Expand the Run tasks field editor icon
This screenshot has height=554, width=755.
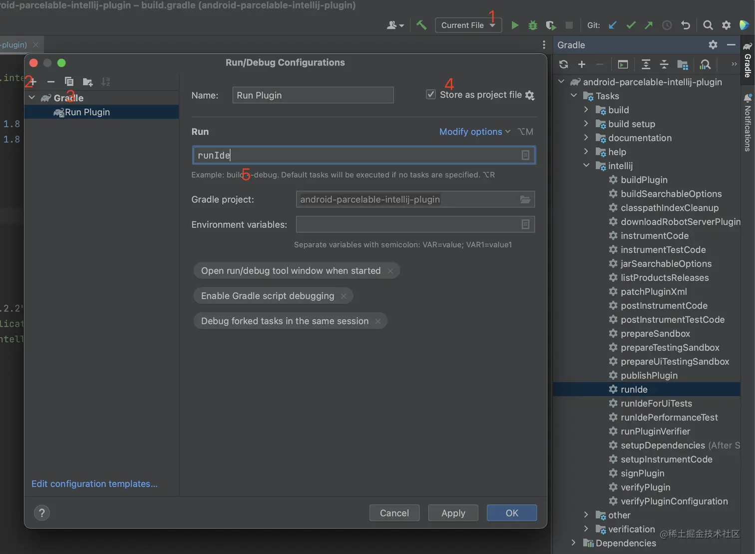(525, 155)
